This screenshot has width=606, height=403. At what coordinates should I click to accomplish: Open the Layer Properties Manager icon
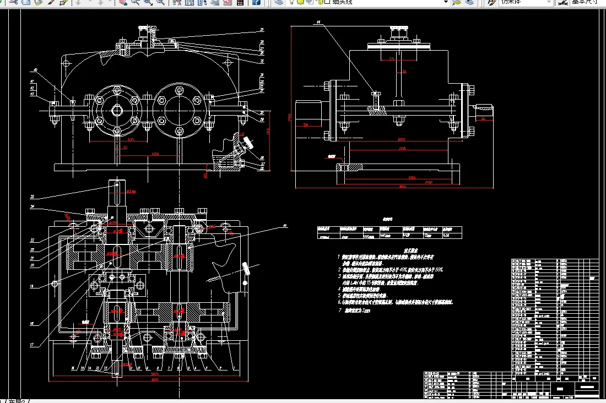pyautogui.click(x=279, y=2)
